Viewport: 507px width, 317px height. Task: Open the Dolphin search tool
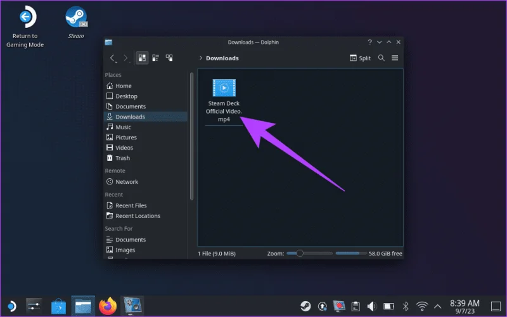tap(382, 58)
